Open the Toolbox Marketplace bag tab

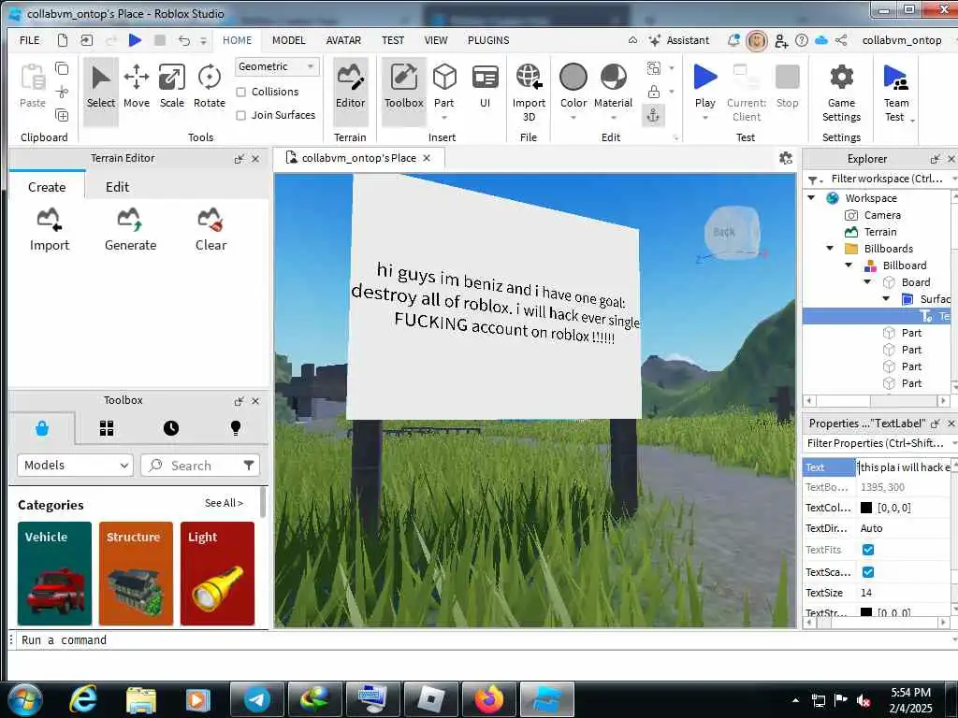coord(42,428)
